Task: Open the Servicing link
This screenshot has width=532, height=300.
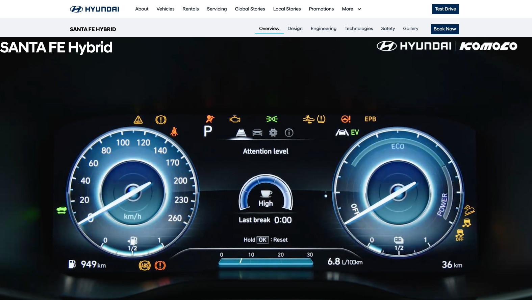Action: click(217, 9)
